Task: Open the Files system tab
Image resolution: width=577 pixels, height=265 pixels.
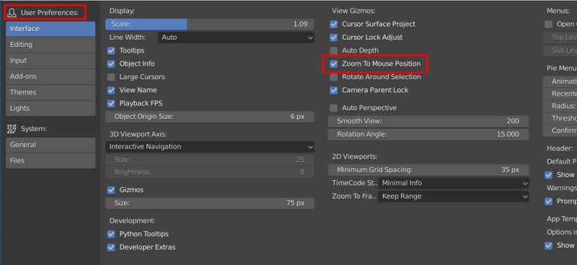Action: (x=50, y=161)
